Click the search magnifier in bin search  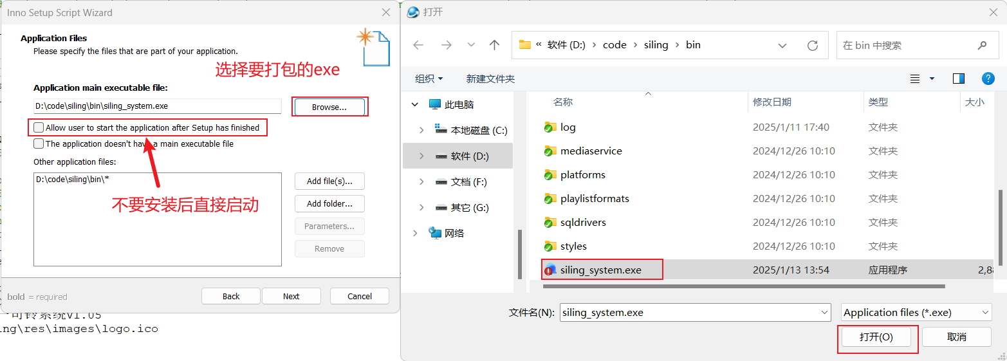pos(982,45)
